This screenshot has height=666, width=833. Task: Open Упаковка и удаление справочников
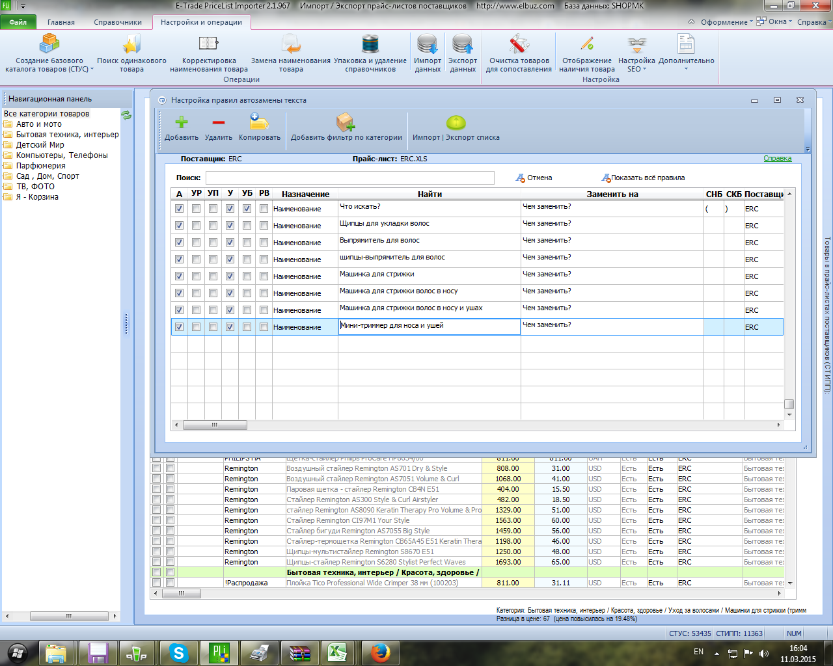point(370,53)
